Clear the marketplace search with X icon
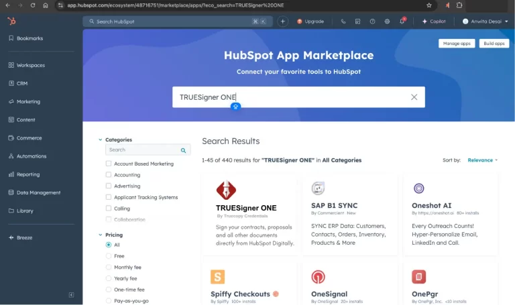Viewport: 515px width, 305px height. pyautogui.click(x=414, y=97)
